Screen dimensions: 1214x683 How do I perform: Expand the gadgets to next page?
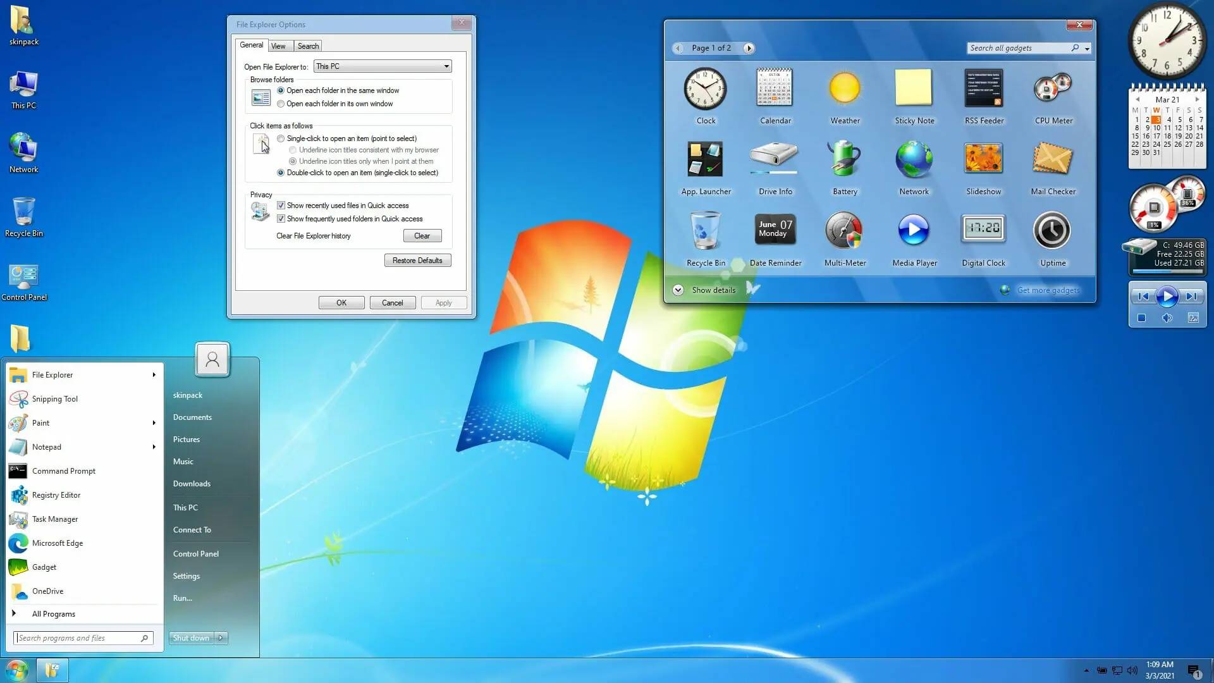click(x=749, y=47)
